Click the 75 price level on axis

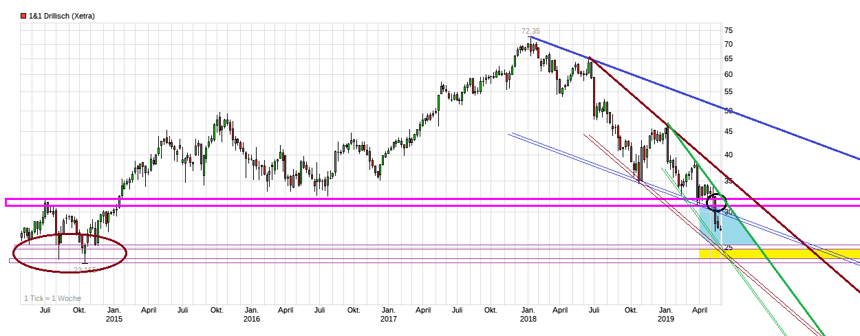tap(728, 30)
